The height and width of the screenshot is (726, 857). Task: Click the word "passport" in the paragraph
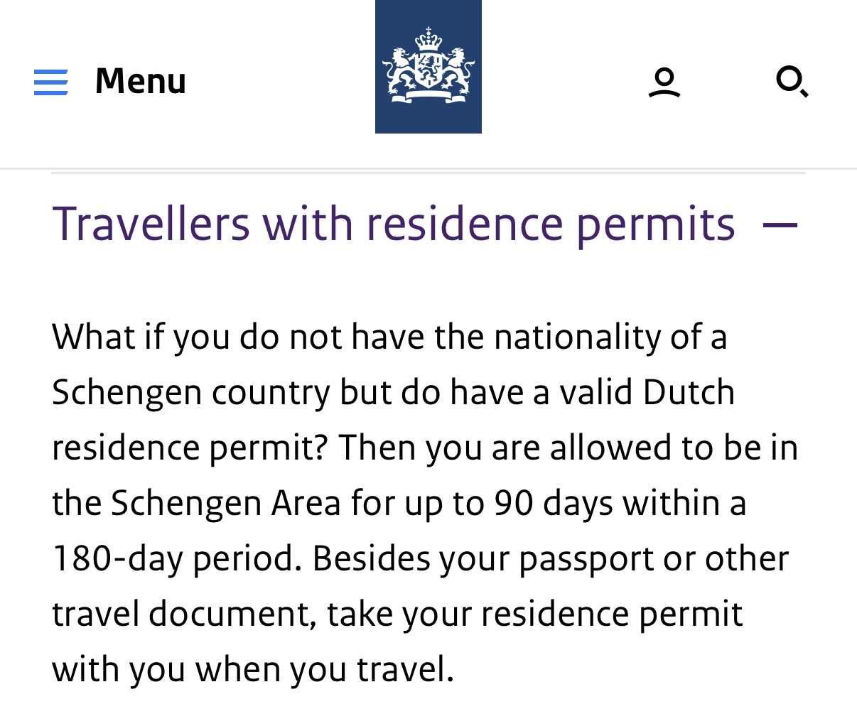pos(586,558)
